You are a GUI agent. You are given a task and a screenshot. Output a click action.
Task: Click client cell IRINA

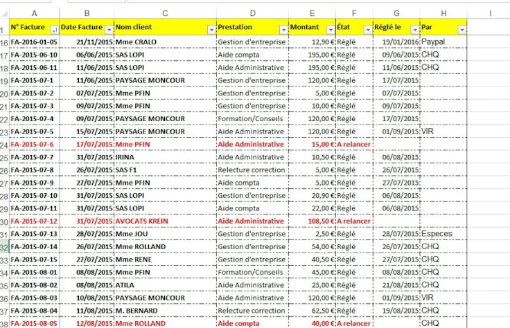[x=165, y=157]
